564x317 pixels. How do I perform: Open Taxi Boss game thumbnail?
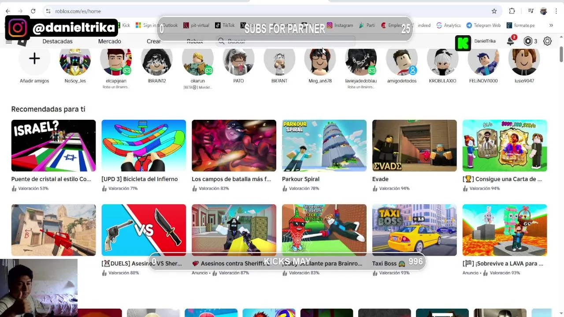pyautogui.click(x=415, y=230)
